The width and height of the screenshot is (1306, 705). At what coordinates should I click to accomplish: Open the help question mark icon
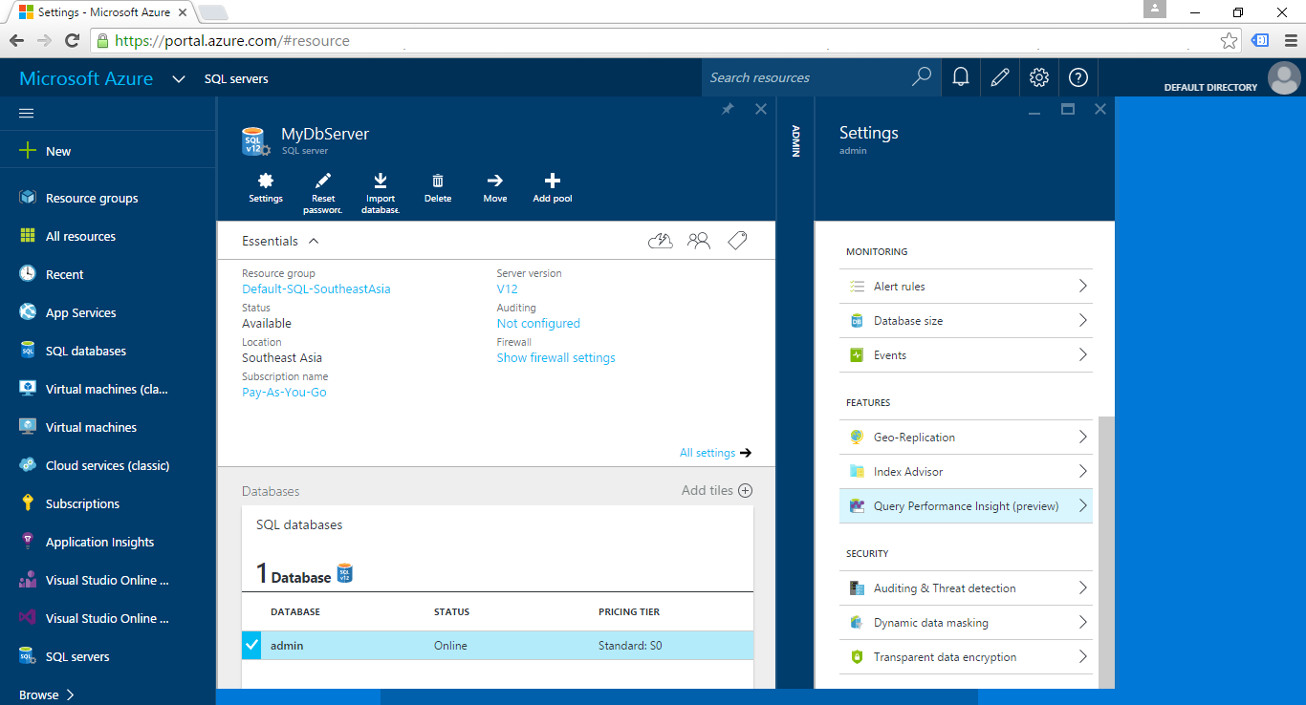[1078, 78]
